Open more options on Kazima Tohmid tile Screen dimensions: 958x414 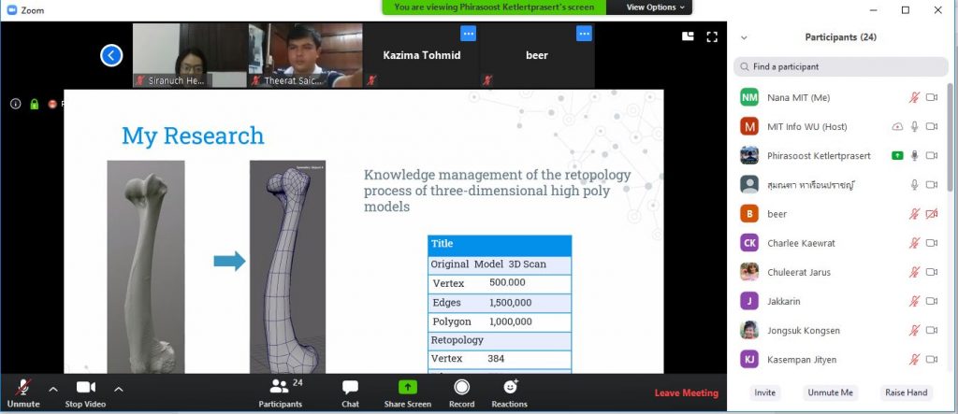pyautogui.click(x=468, y=34)
